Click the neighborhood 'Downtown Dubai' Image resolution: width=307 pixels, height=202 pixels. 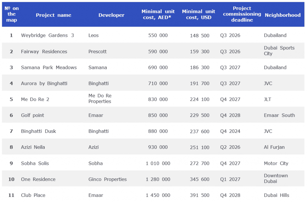click(x=276, y=178)
